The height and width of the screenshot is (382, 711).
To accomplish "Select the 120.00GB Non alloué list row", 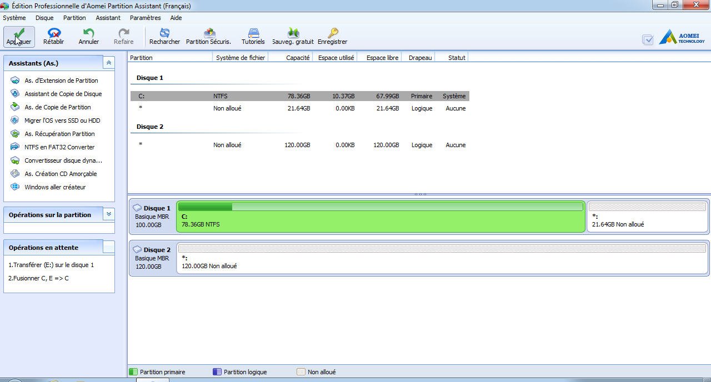I will 300,145.
